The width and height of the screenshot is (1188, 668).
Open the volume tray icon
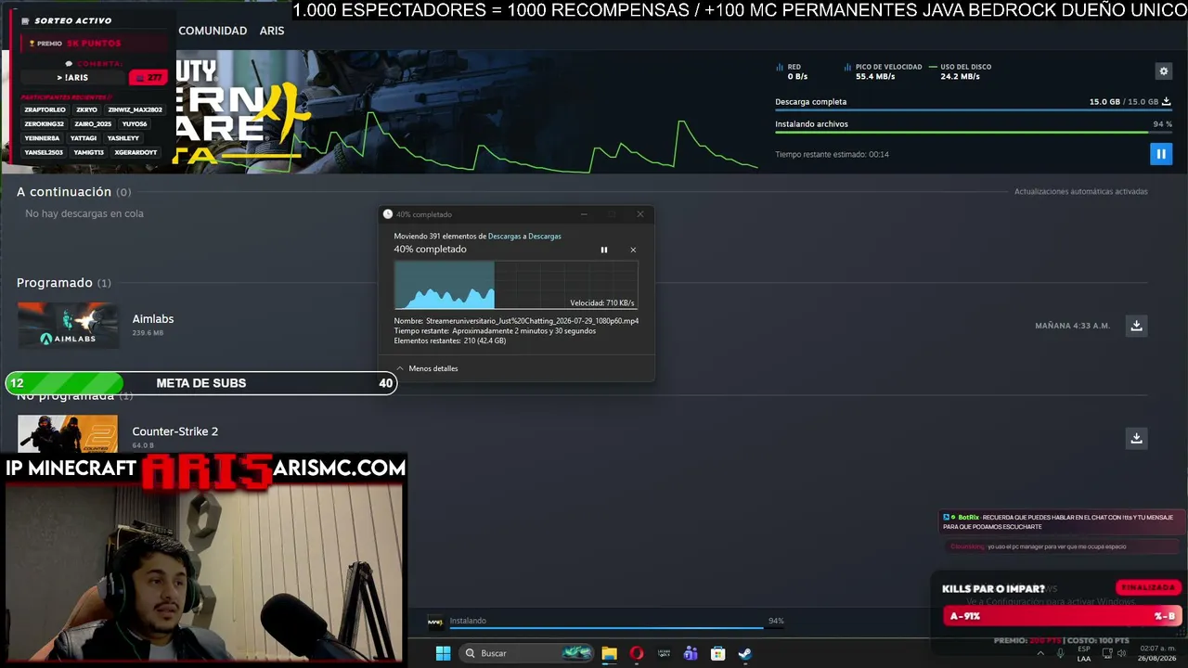1123,653
